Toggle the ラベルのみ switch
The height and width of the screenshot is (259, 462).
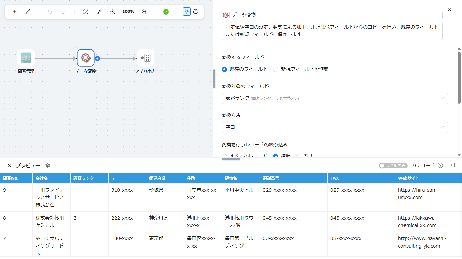pyautogui.click(x=393, y=166)
